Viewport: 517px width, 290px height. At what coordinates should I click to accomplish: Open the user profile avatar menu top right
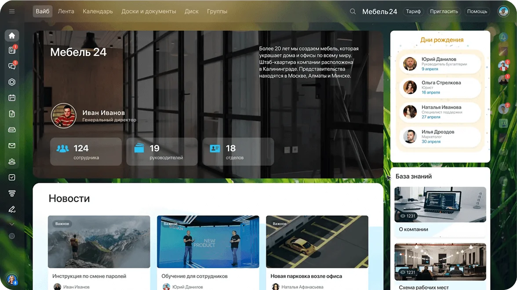click(x=503, y=11)
